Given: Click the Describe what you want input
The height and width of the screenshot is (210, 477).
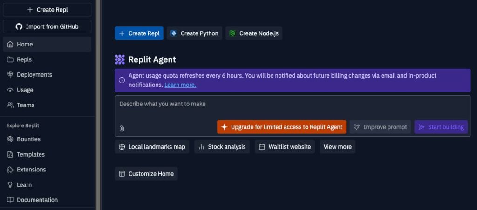Looking at the screenshot, I should 279,104.
